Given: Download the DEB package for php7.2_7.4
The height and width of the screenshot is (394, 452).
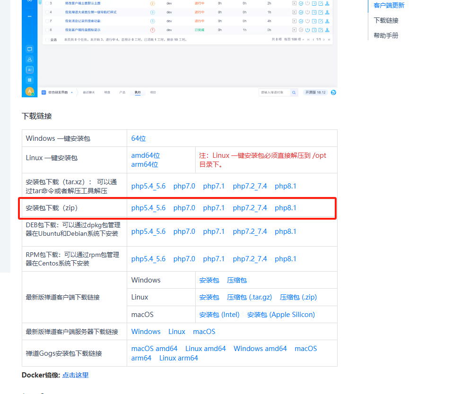Looking at the screenshot, I should pyautogui.click(x=250, y=231).
